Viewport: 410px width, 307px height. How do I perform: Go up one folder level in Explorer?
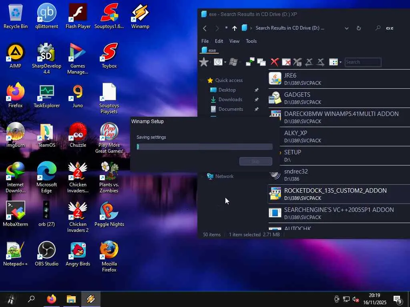point(235,28)
